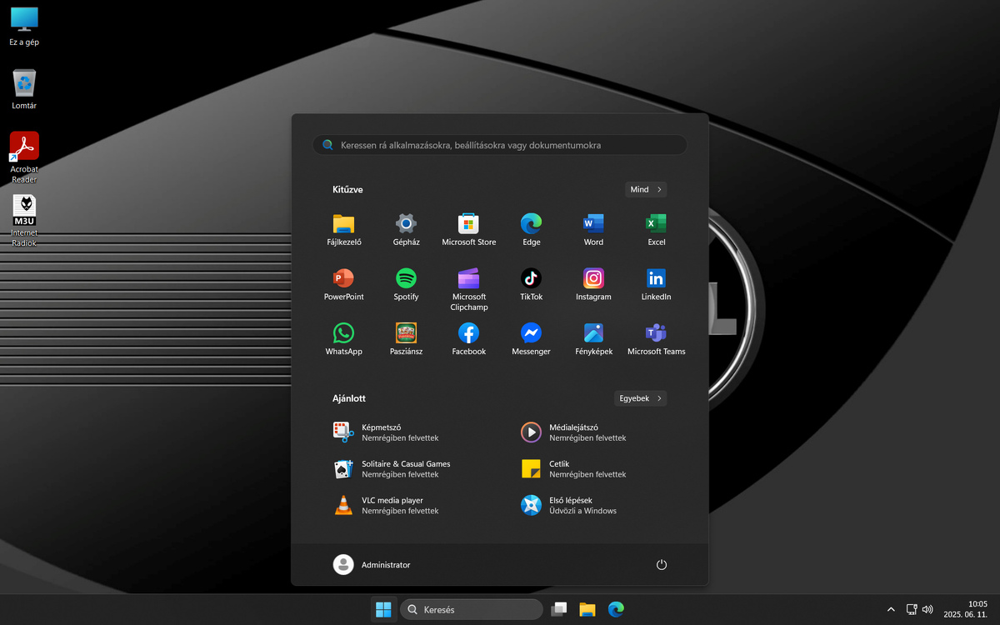
Task: Launch LinkedIn app
Action: pyautogui.click(x=656, y=285)
